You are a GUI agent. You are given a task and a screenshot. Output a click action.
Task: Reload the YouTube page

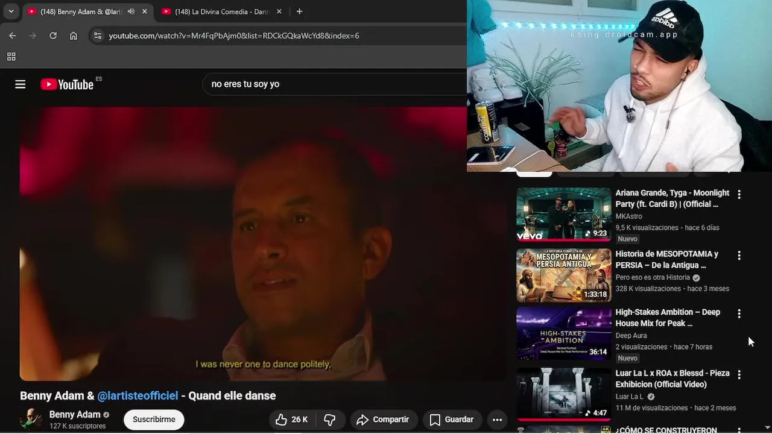tap(53, 36)
